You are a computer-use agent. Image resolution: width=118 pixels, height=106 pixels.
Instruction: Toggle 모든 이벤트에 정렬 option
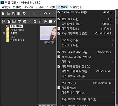pos(59,33)
